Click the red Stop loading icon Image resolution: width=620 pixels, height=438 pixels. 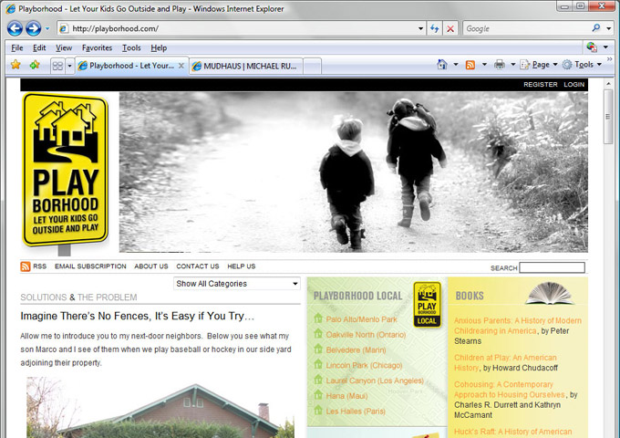(450, 28)
